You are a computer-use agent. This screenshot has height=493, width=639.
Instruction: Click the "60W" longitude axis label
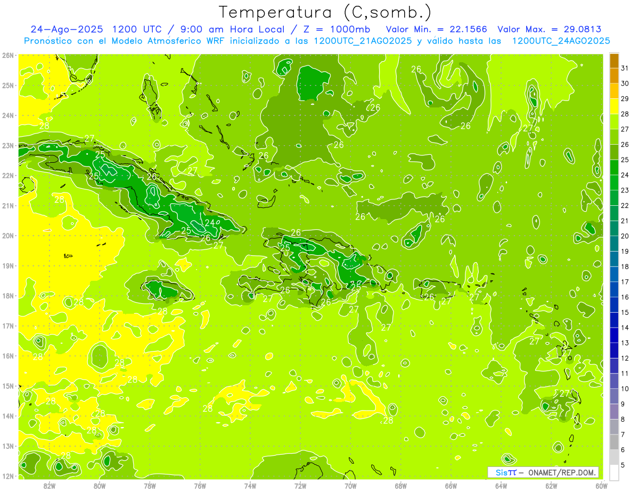click(x=601, y=486)
